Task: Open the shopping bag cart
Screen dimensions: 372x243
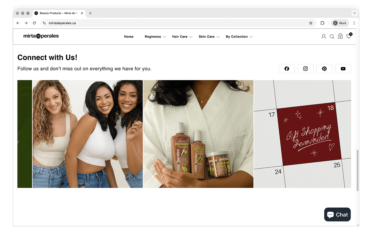Action: (x=340, y=36)
